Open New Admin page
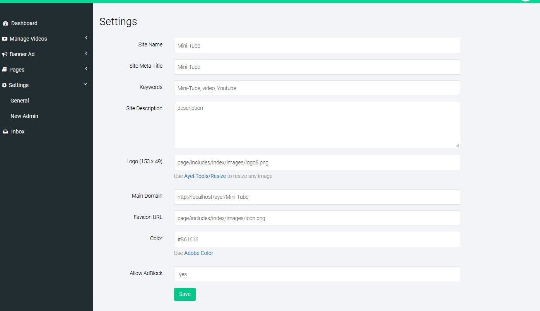 24,116
